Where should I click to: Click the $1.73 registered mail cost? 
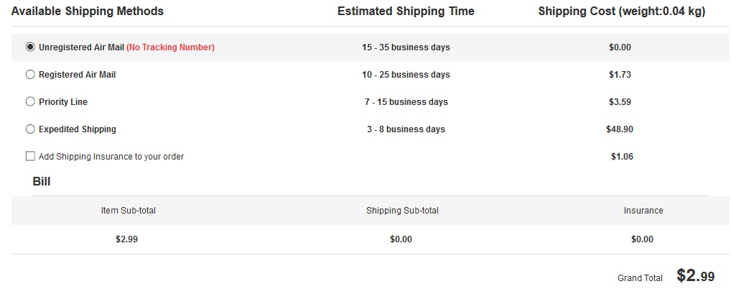coord(620,75)
